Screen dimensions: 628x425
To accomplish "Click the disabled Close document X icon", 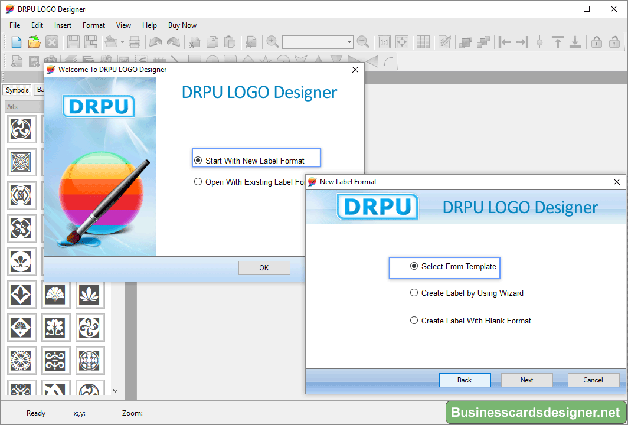I will [52, 42].
